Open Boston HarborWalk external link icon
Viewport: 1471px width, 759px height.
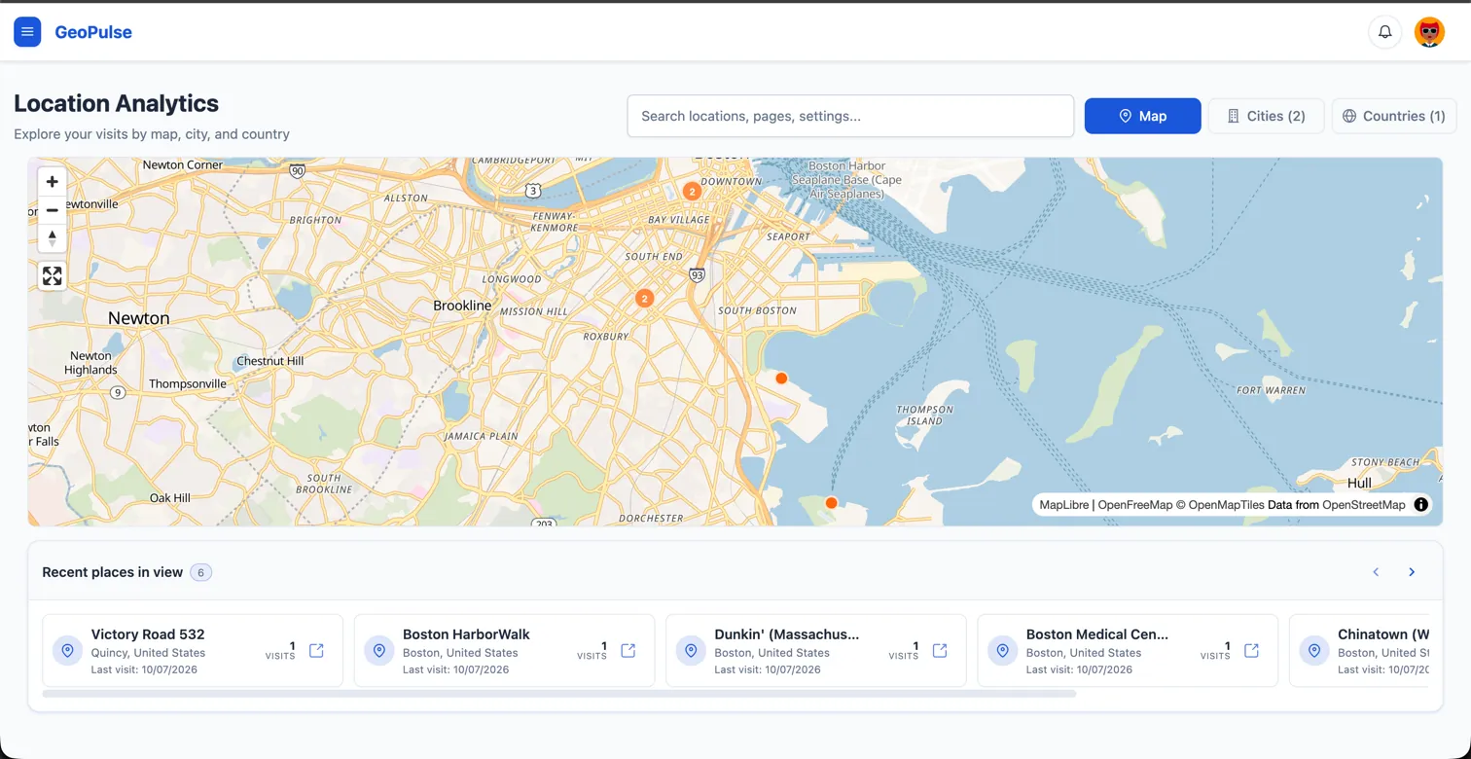coord(628,650)
